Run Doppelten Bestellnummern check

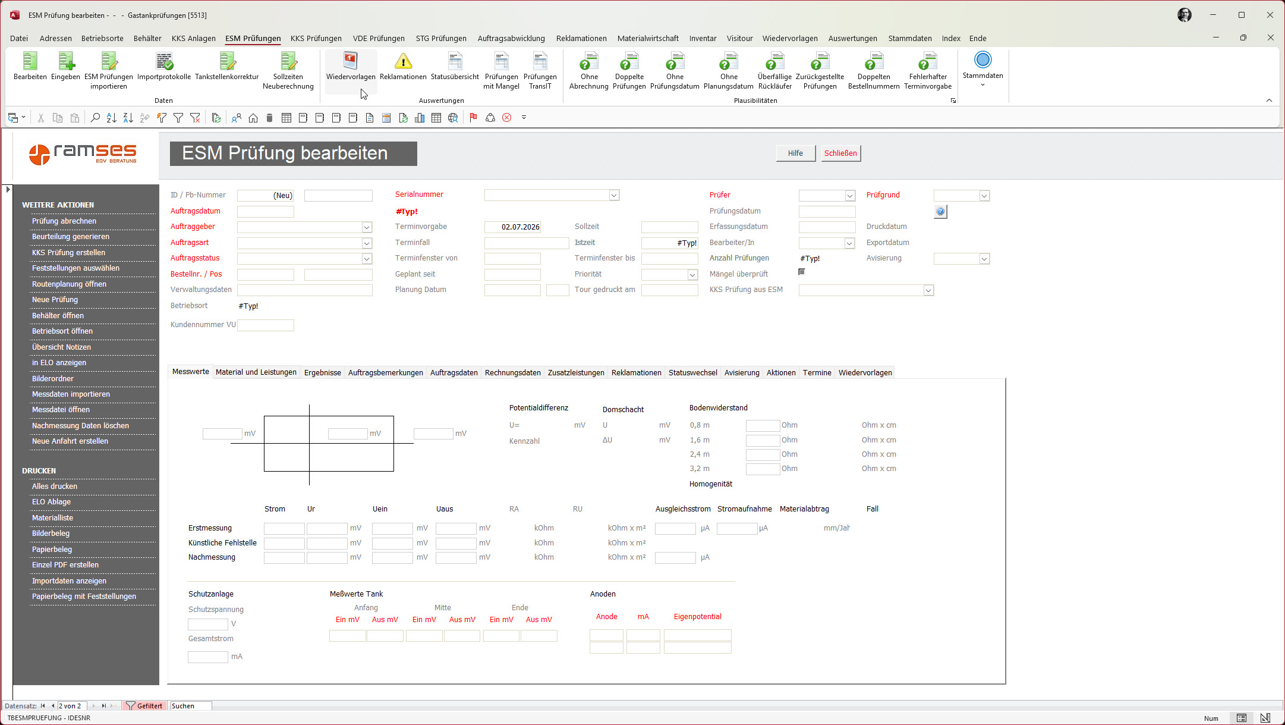point(874,71)
